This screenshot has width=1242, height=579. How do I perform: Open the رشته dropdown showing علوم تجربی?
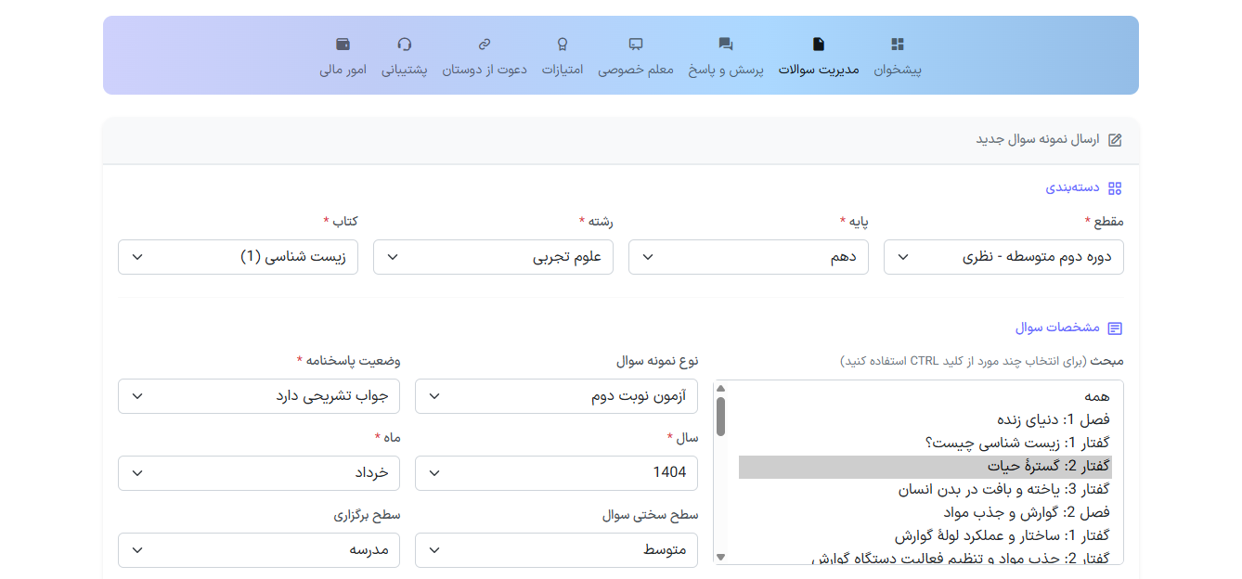[x=493, y=257]
